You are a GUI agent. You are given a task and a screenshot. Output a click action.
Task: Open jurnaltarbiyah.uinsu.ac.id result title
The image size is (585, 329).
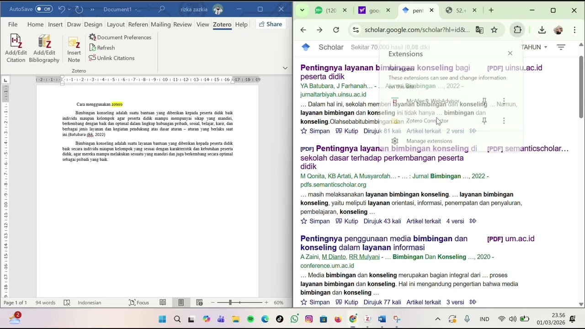[385, 72]
